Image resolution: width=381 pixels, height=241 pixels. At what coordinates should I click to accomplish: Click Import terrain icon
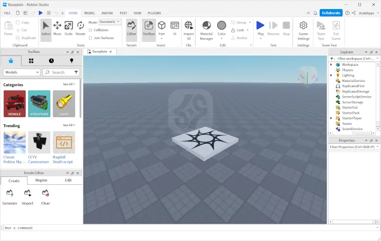coord(28,193)
